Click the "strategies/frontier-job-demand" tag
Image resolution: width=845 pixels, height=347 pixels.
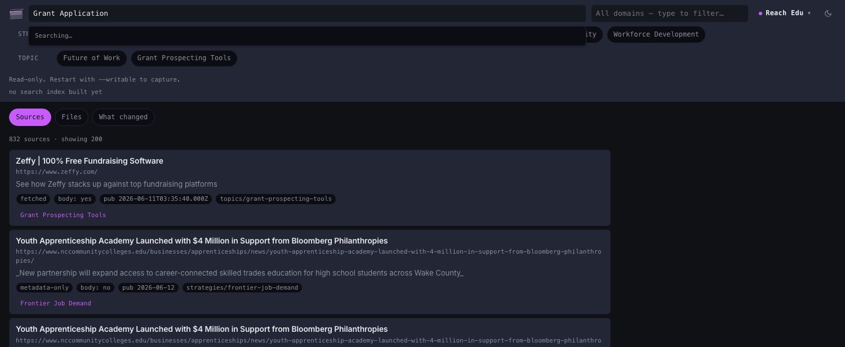pyautogui.click(x=242, y=288)
